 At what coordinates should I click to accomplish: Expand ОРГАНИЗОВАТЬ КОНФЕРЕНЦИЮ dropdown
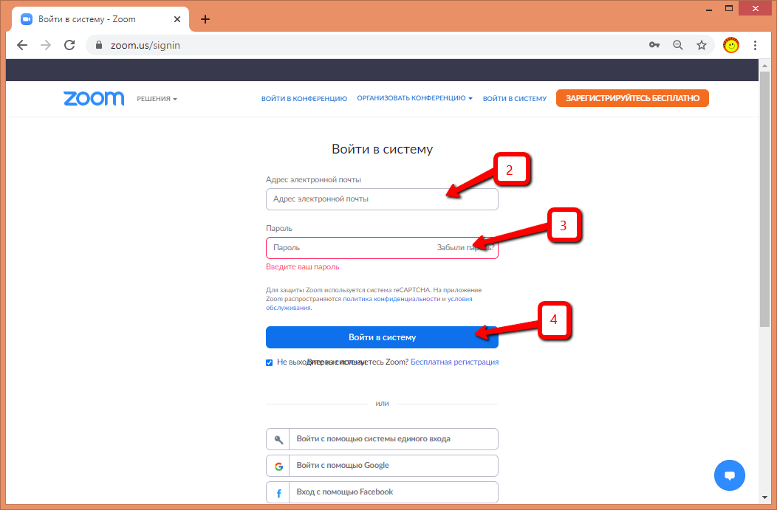click(415, 98)
